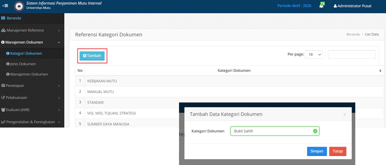This screenshot has height=165, width=386.
Task: Select the STANDAR row
Action: coord(229,102)
